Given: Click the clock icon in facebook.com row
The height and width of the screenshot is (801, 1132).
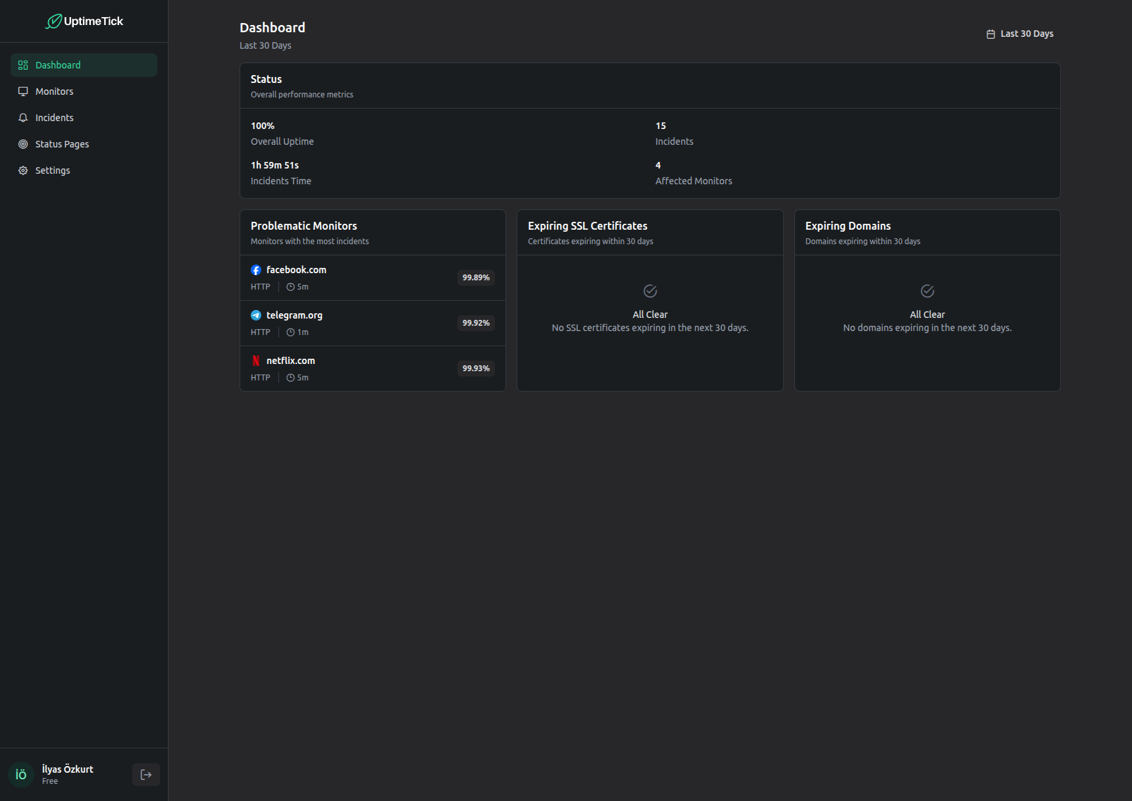Looking at the screenshot, I should tap(290, 287).
